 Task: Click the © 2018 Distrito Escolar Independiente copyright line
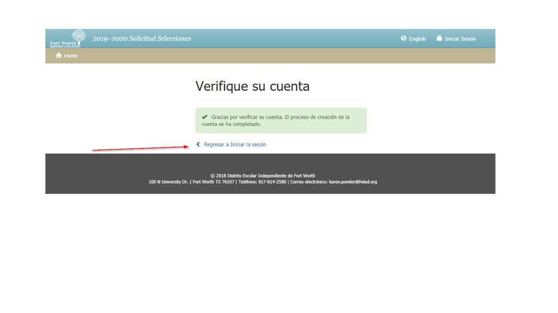pos(263,176)
